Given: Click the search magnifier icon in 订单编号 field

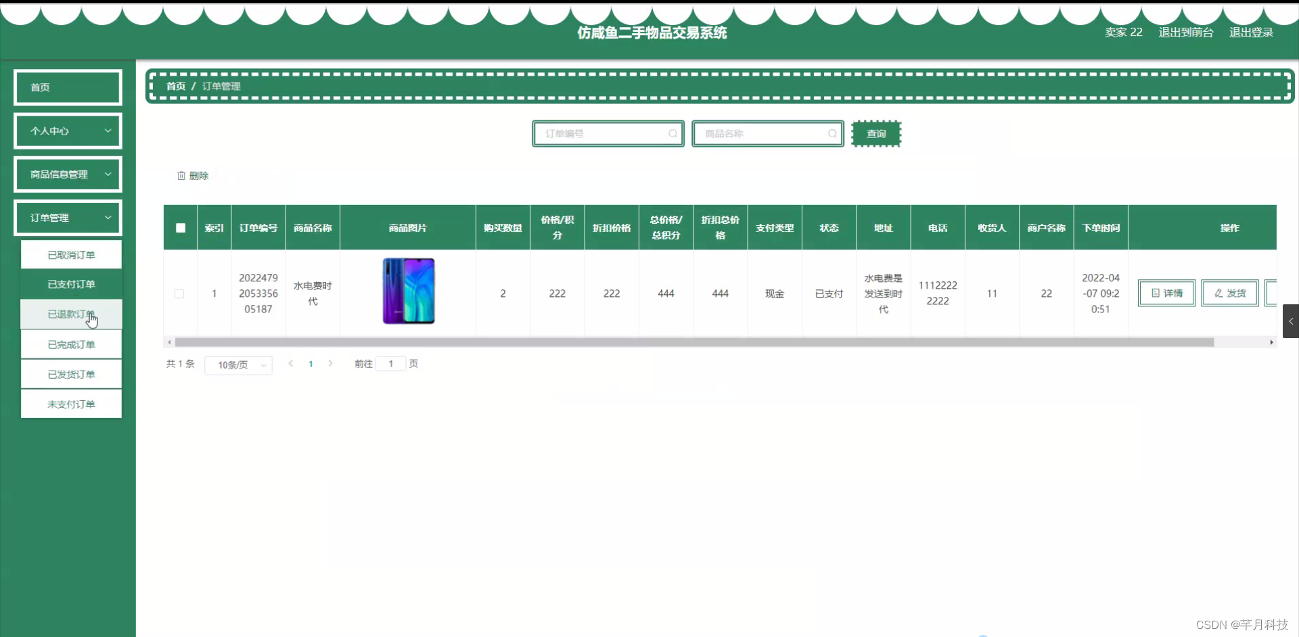Looking at the screenshot, I should pyautogui.click(x=672, y=133).
